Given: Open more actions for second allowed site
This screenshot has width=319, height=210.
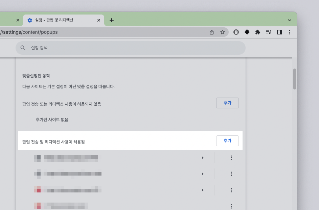Looking at the screenshot, I should point(231,174).
